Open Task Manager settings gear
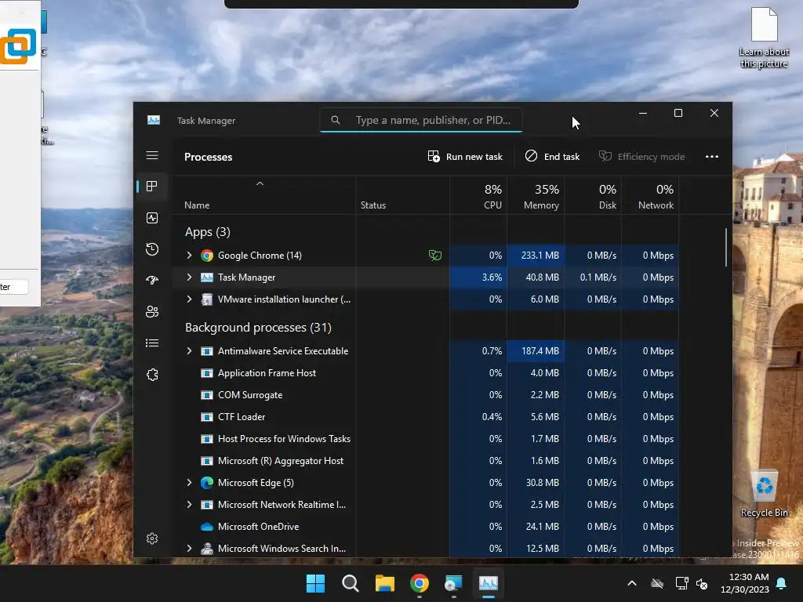 [x=152, y=539]
